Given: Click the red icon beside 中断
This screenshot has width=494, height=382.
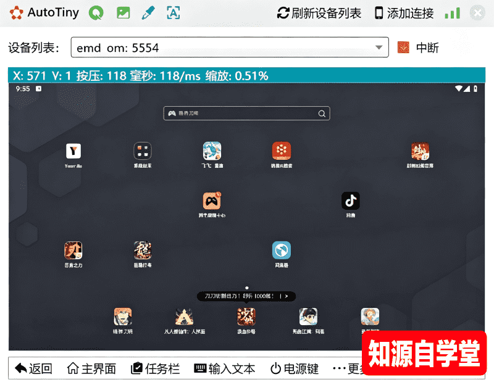Looking at the screenshot, I should (403, 48).
